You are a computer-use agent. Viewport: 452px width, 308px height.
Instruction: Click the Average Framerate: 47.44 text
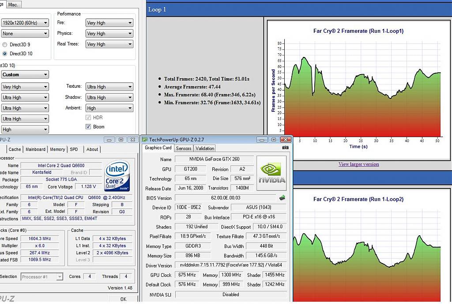192,87
